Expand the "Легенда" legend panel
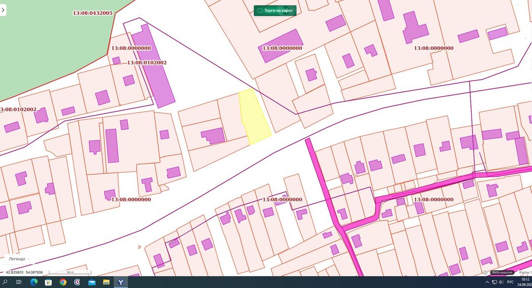 tap(20, 259)
